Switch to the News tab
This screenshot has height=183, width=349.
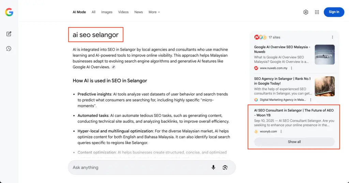138,12
